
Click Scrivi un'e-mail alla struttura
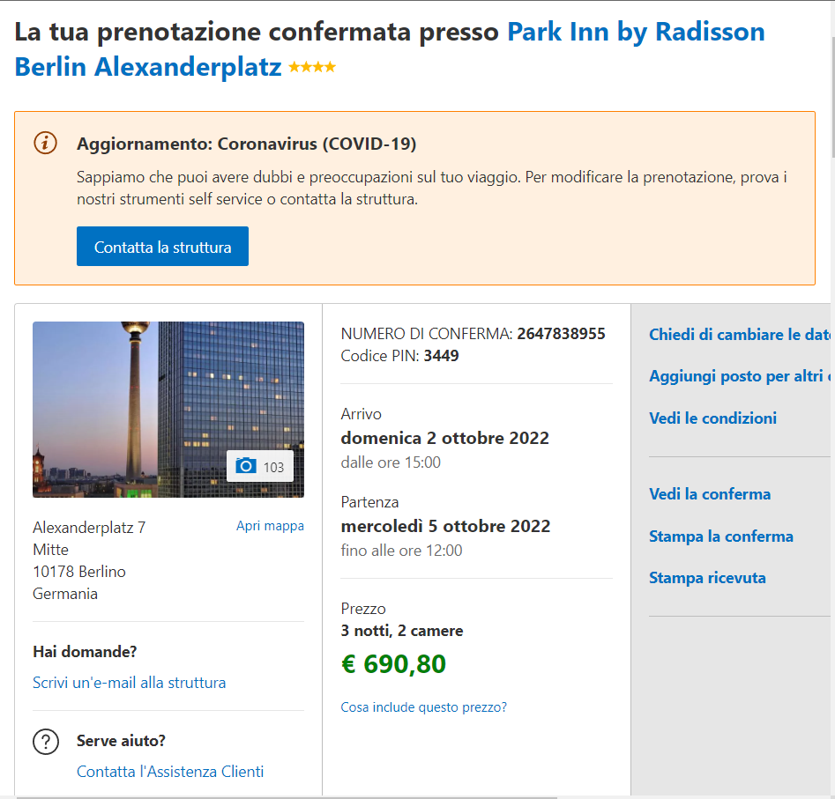coord(130,683)
